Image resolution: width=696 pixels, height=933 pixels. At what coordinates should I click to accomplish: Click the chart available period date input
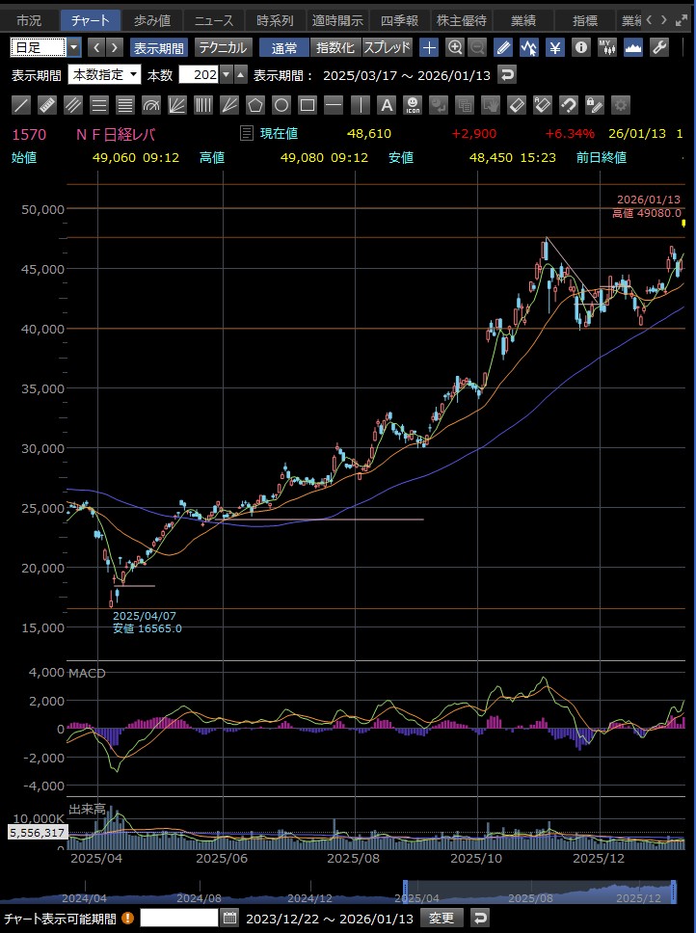tap(179, 918)
